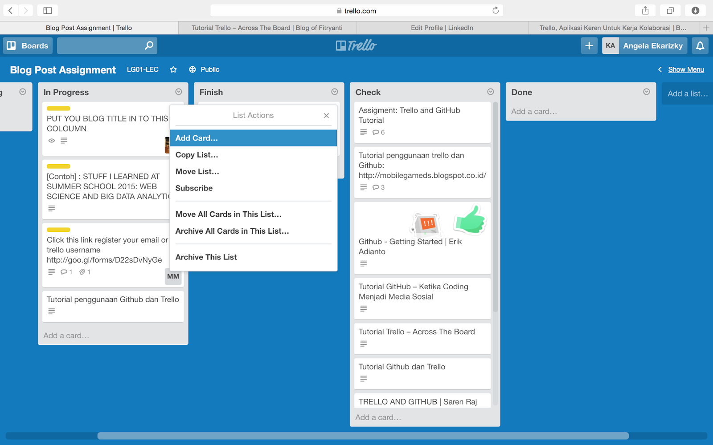Open the Safari share button

pos(645,11)
